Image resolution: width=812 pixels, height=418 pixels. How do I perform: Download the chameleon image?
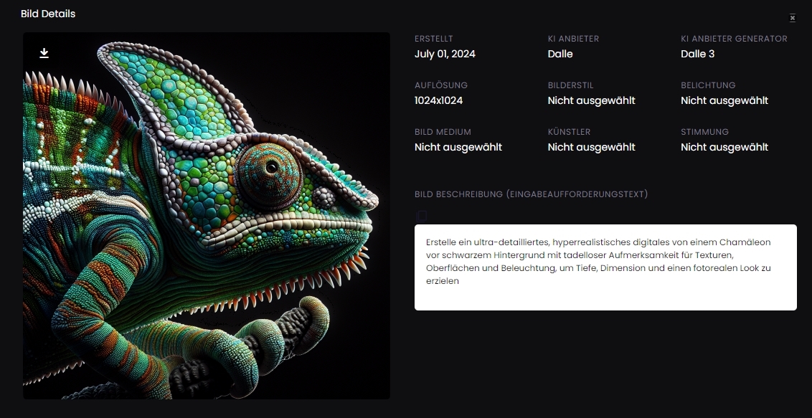[x=44, y=53]
